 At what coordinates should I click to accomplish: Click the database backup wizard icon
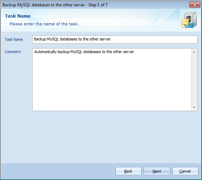pyautogui.click(x=189, y=20)
